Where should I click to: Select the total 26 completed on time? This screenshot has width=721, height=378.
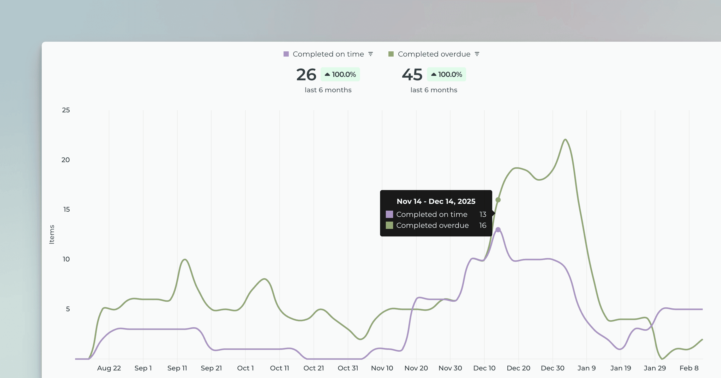[306, 75]
